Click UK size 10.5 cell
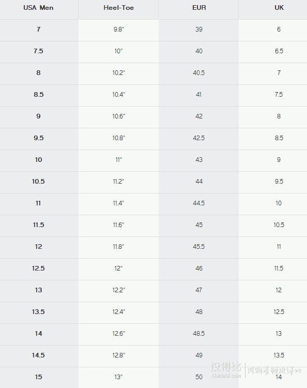 [x=279, y=225]
